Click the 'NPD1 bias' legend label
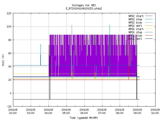Screen dimensions: 160x120 135,35
